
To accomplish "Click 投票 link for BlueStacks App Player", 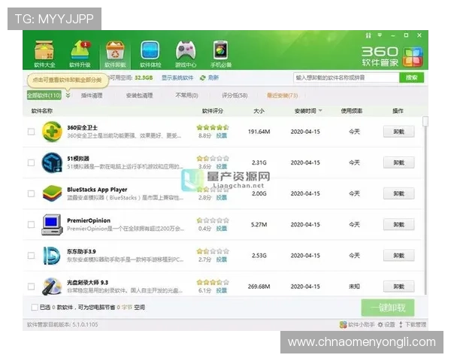I will [222, 198].
